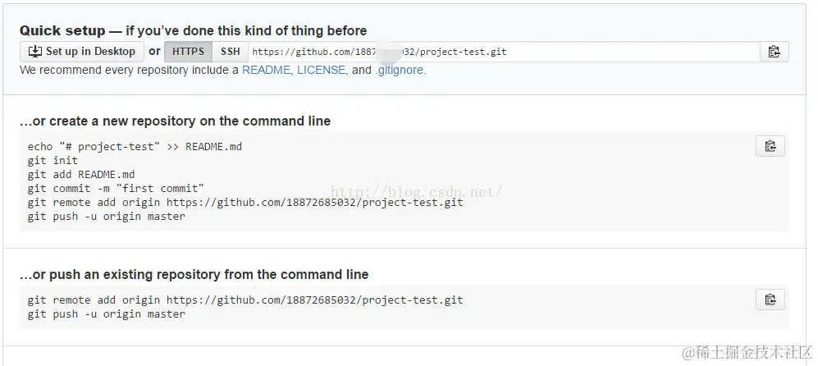Click the 'git add README.md' line
The width and height of the screenshot is (818, 366).
(x=81, y=175)
